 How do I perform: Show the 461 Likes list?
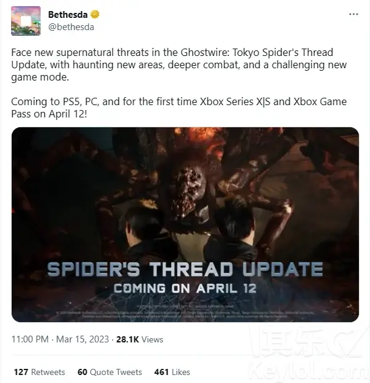[x=172, y=372]
